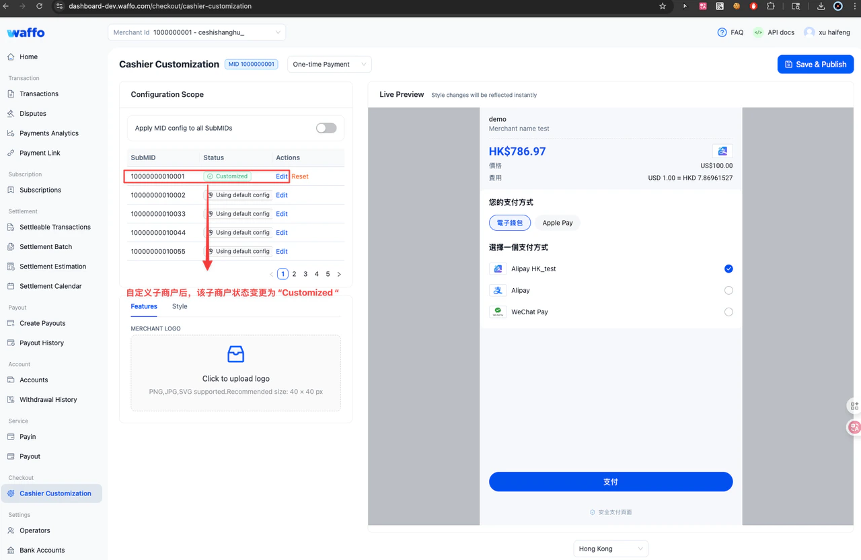This screenshot has width=861, height=560.
Task: Click the Payin sidebar icon
Action: tap(11, 436)
